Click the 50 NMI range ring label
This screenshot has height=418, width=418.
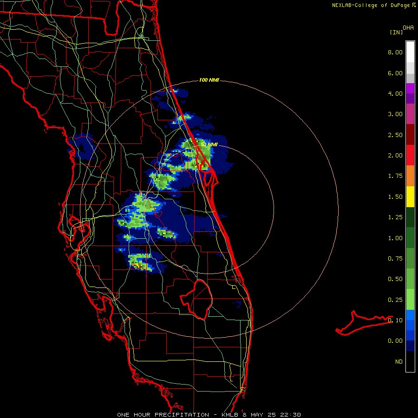(209, 144)
